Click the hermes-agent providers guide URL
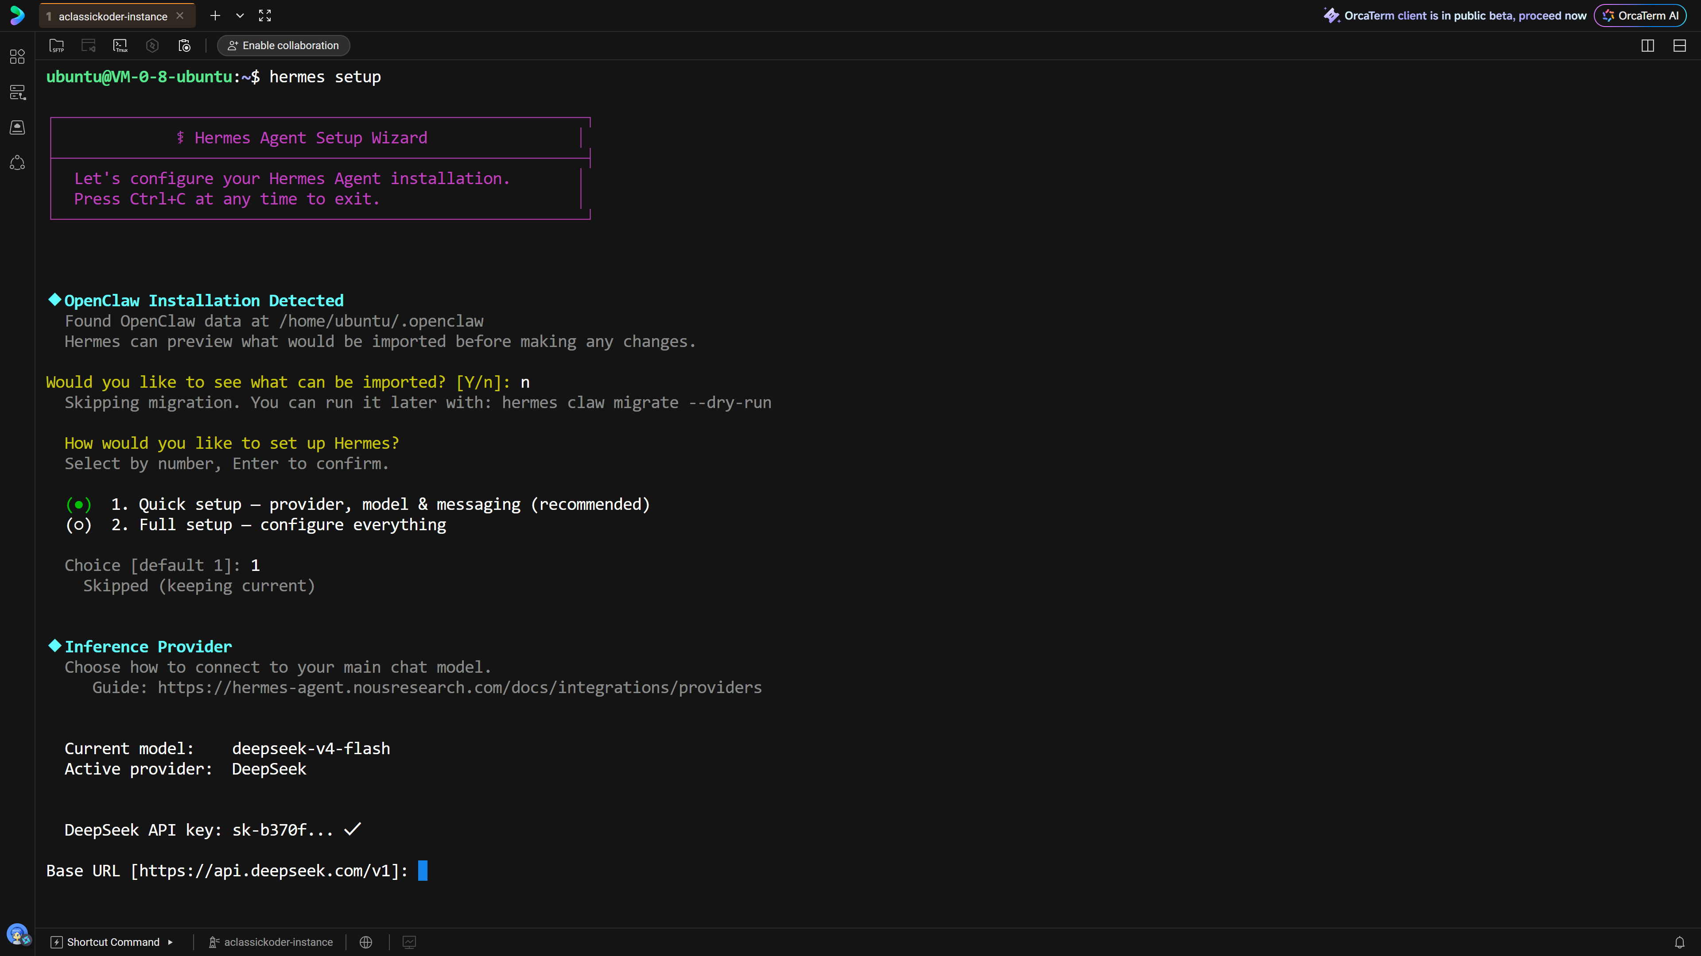Screen dimensions: 1701x956 click(x=460, y=687)
